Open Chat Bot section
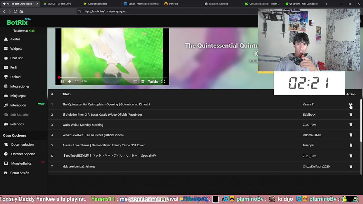363x204 pixels. pos(16,58)
